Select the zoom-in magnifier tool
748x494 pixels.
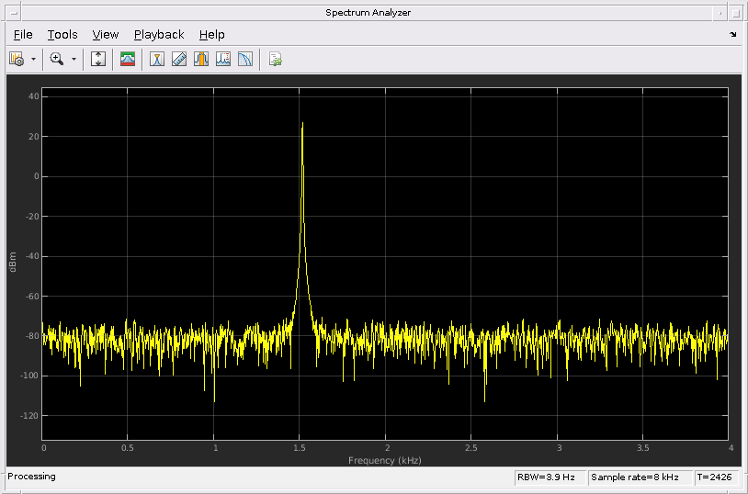pyautogui.click(x=57, y=59)
